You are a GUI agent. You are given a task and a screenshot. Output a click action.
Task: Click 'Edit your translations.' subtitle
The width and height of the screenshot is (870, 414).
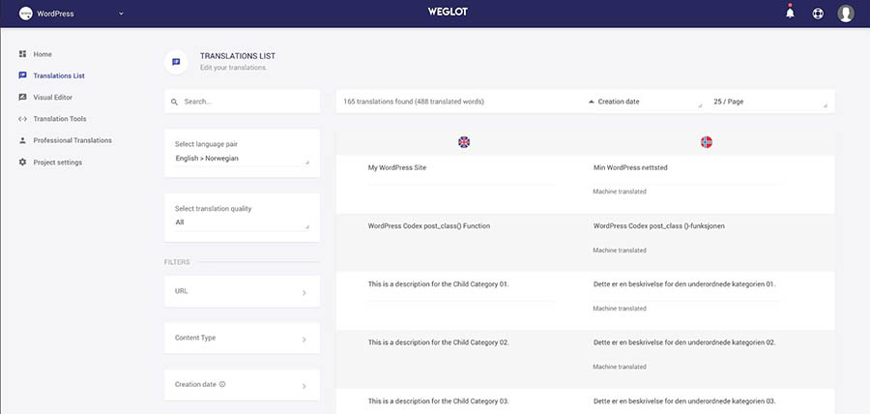[234, 68]
